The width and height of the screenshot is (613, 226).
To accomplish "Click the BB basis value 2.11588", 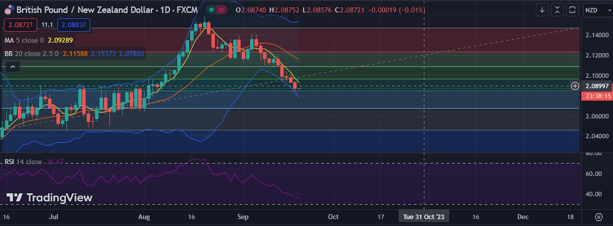I will click(75, 54).
